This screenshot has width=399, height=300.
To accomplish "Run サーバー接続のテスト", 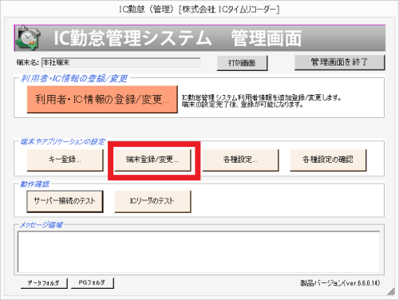I will [65, 201].
